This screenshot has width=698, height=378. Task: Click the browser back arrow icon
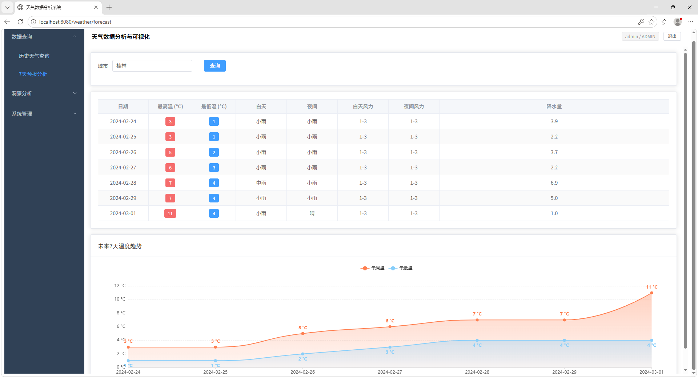click(x=7, y=22)
